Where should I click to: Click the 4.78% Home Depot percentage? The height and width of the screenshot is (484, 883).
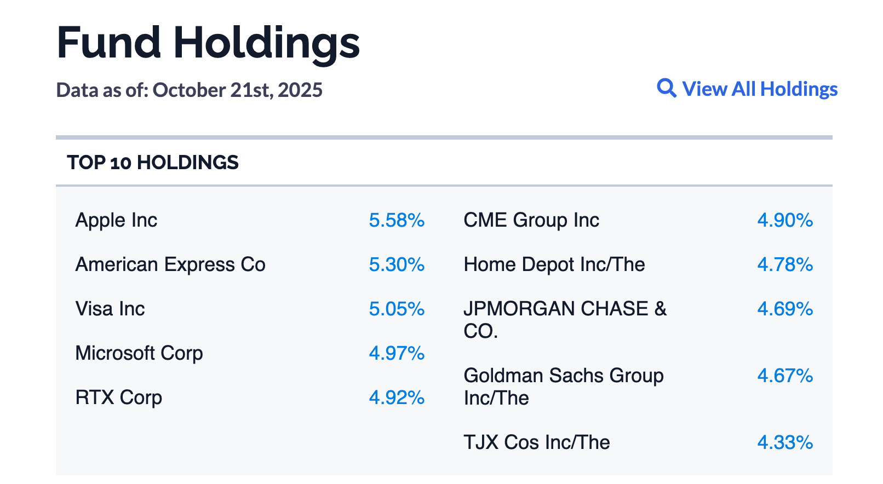point(785,264)
